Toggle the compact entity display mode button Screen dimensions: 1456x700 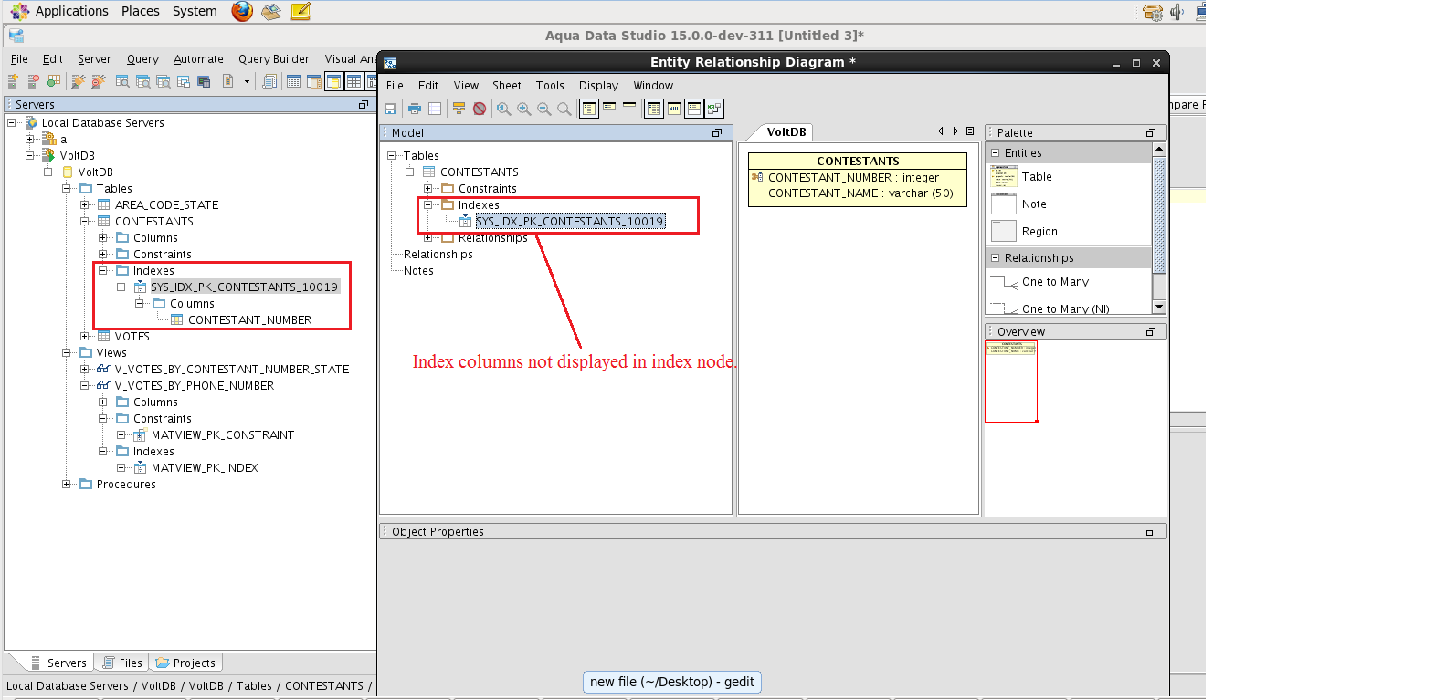[609, 107]
